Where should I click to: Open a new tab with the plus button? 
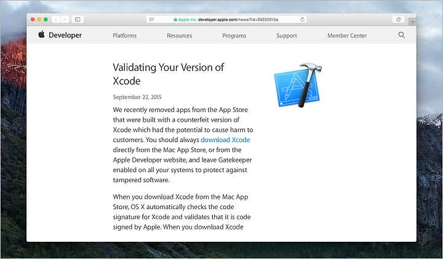(412, 22)
